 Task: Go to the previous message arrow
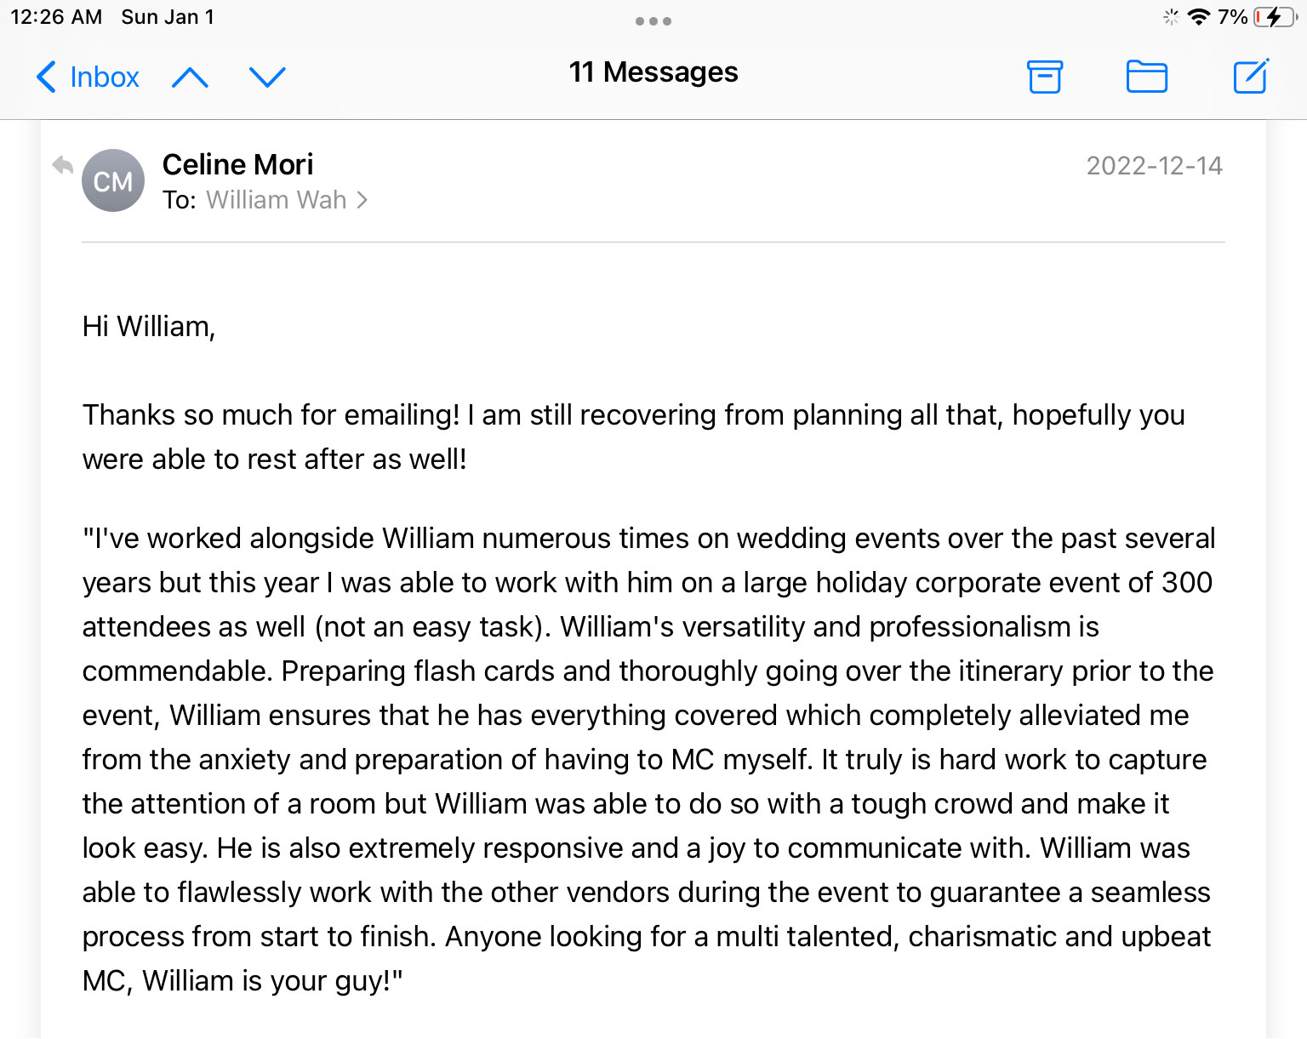(x=190, y=77)
